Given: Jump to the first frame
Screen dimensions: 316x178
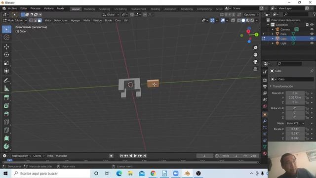Looking at the screenshot, I should click(121, 156).
